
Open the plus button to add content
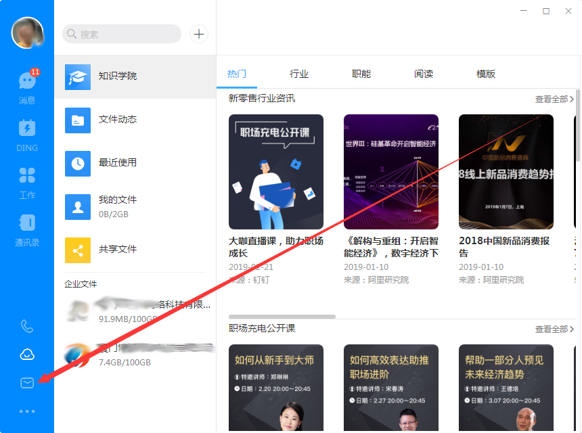(x=198, y=34)
